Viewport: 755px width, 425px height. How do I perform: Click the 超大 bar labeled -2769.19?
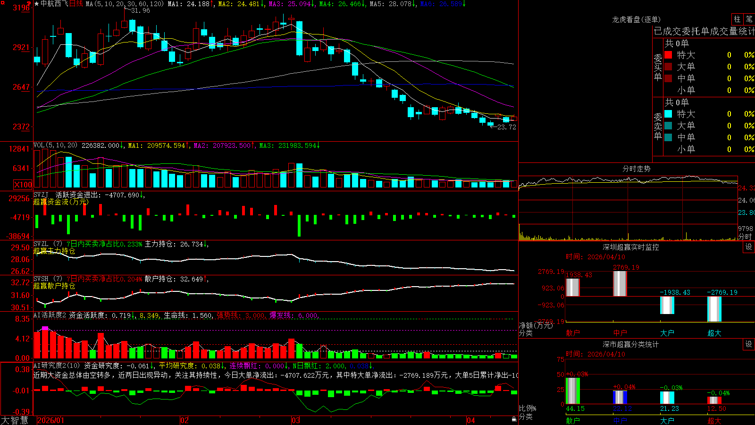pos(714,309)
